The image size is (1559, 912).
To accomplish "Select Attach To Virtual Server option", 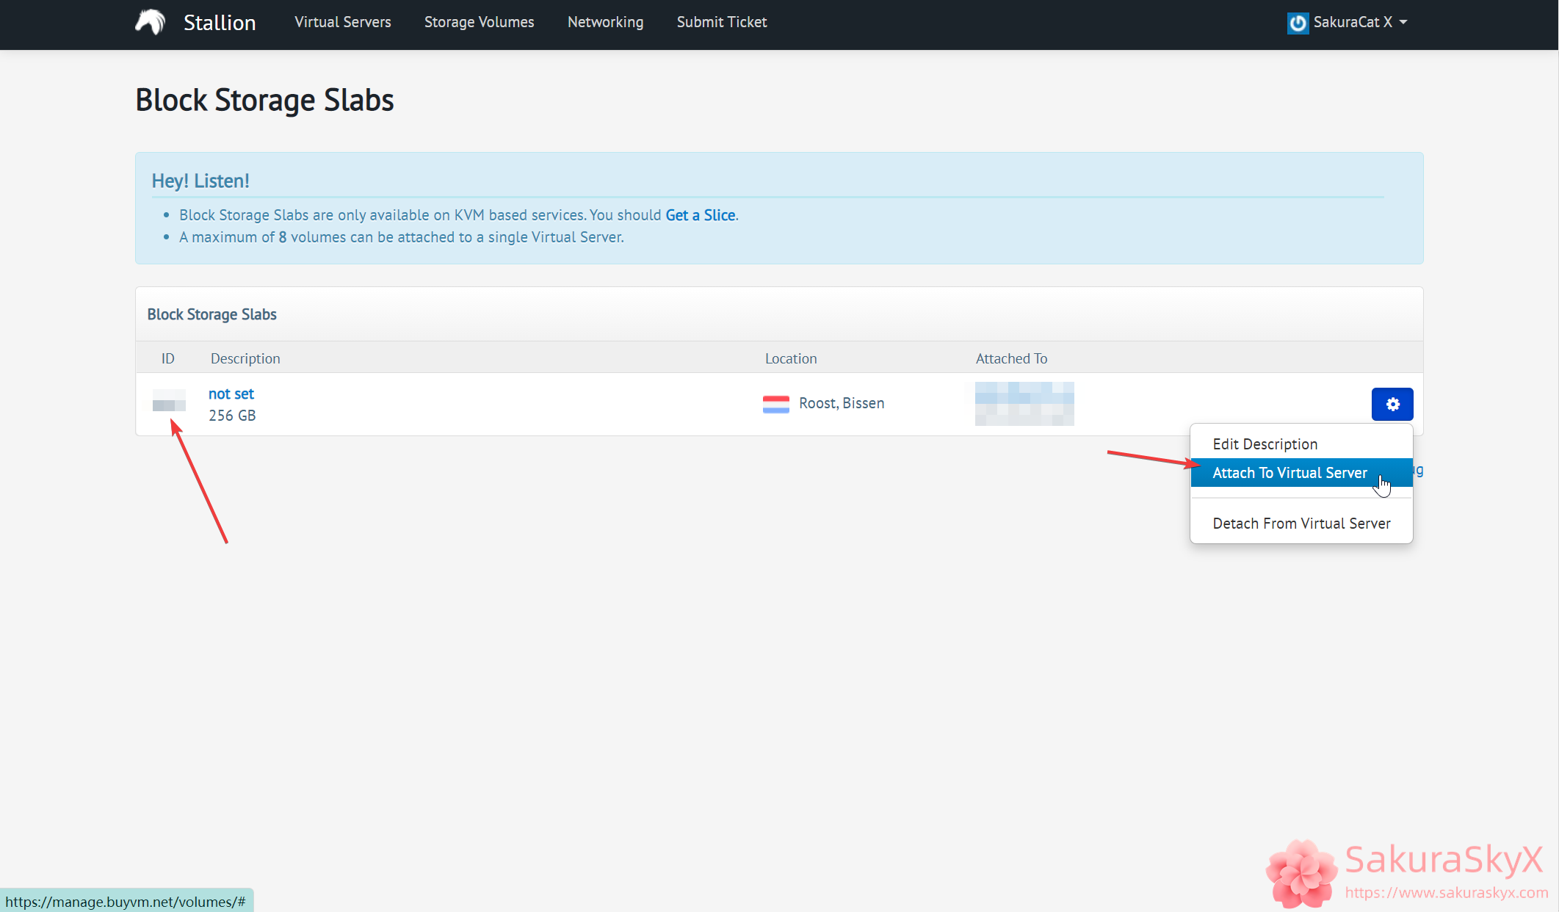I will click(1289, 473).
